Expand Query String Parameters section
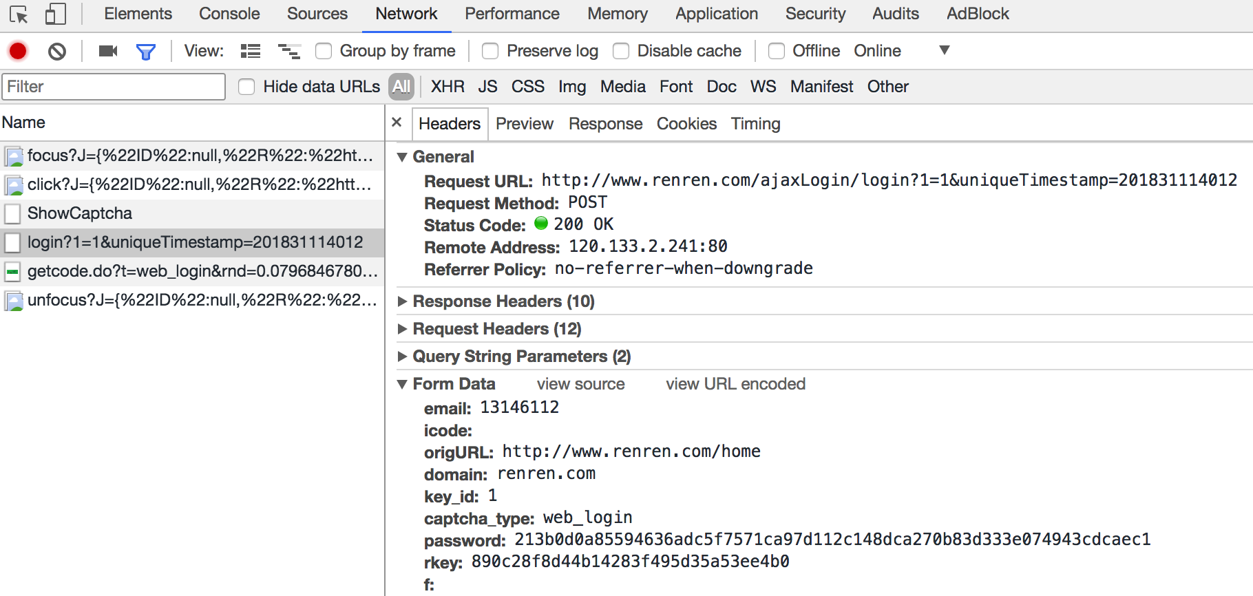1253x596 pixels. click(521, 356)
